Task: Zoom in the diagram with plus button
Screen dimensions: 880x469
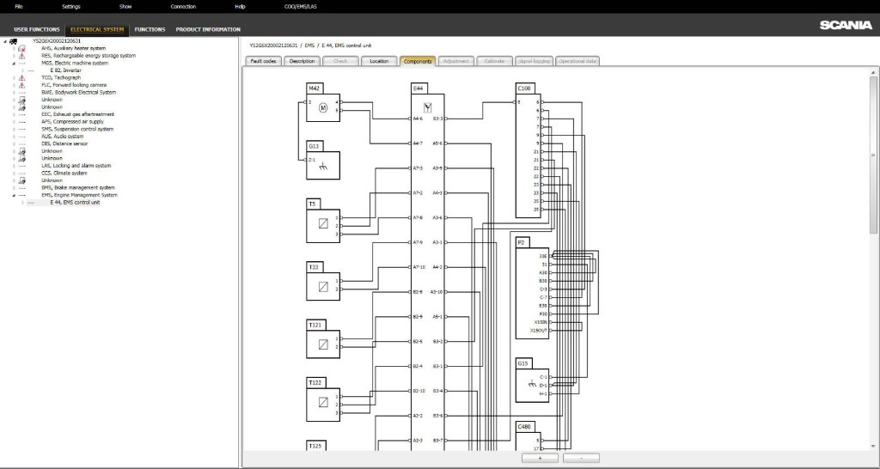Action: tap(540, 458)
